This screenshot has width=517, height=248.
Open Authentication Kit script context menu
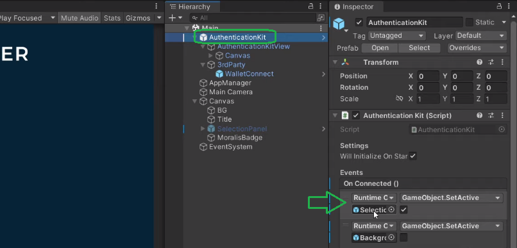(x=502, y=115)
